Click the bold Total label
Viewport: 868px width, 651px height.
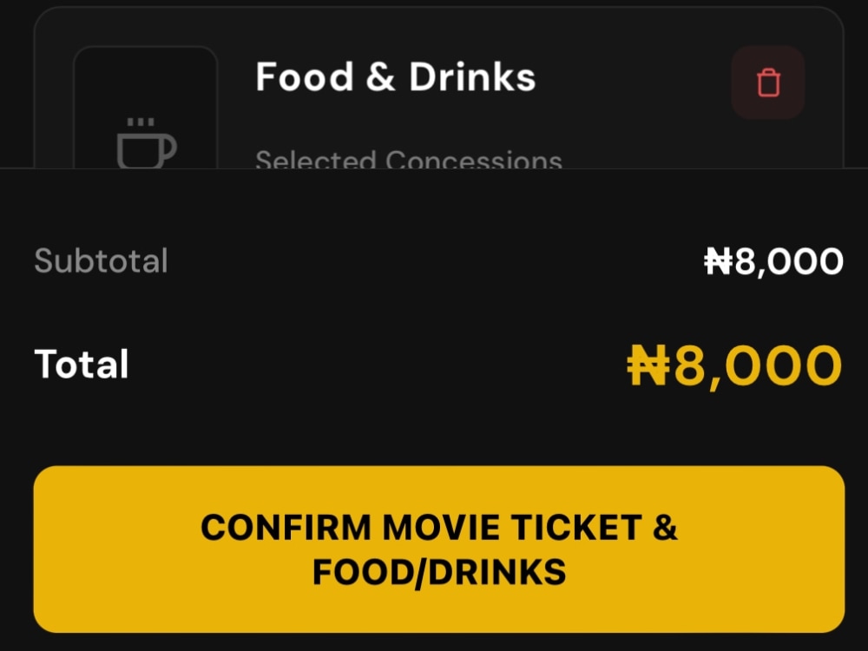[x=82, y=364]
